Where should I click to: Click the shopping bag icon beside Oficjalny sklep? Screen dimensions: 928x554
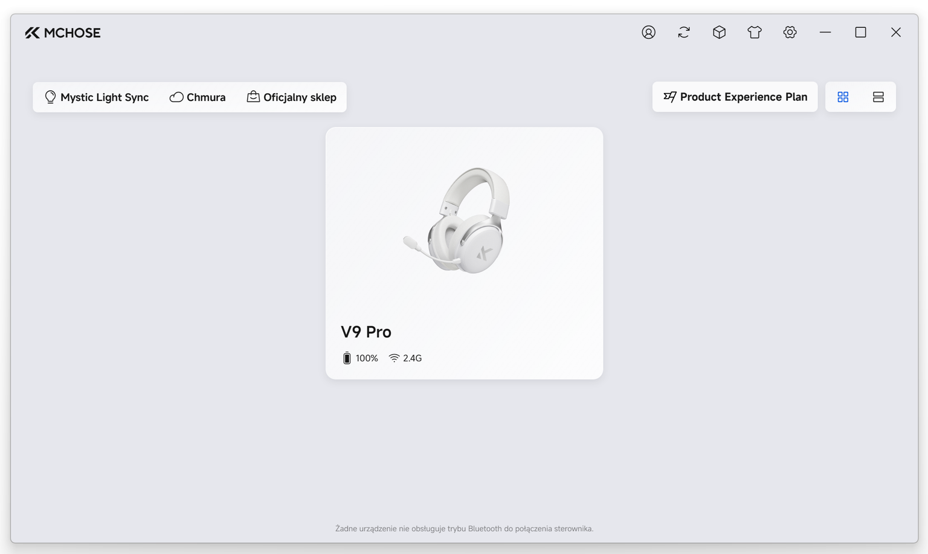pos(253,97)
